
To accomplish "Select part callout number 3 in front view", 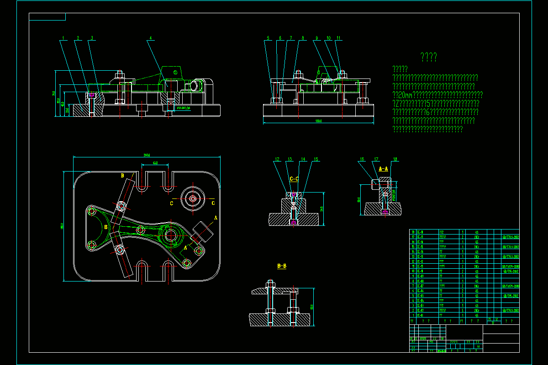I will (91, 38).
